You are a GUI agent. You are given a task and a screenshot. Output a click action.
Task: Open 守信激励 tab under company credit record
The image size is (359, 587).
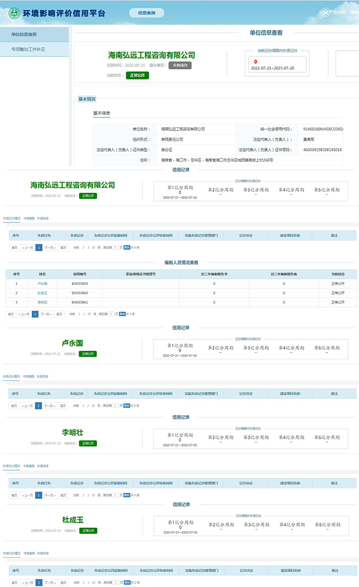pyautogui.click(x=29, y=218)
